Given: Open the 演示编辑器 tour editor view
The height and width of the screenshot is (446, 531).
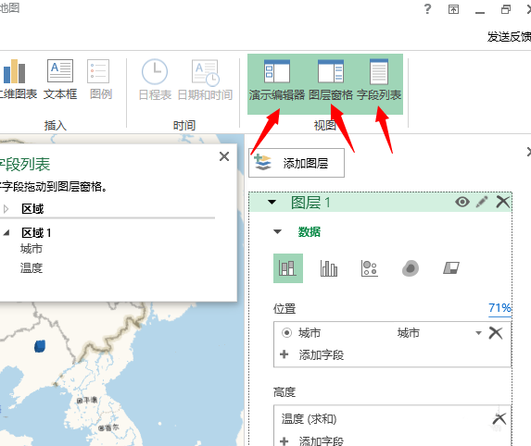Looking at the screenshot, I should click(277, 81).
